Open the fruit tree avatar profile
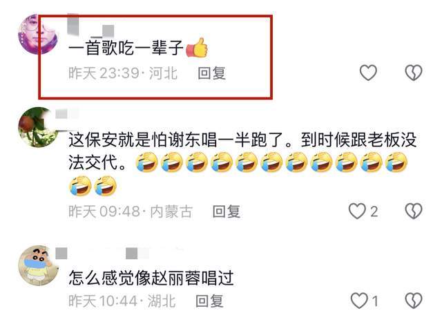Image resolution: width=442 pixels, height=322 pixels. 38,127
